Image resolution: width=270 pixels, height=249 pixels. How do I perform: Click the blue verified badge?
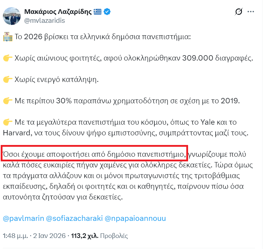point(107,12)
